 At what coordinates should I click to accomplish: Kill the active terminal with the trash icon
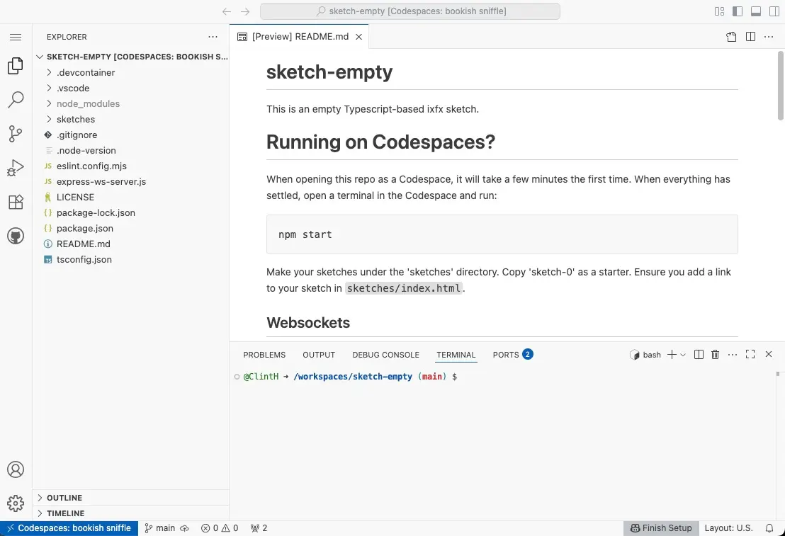pyautogui.click(x=716, y=354)
